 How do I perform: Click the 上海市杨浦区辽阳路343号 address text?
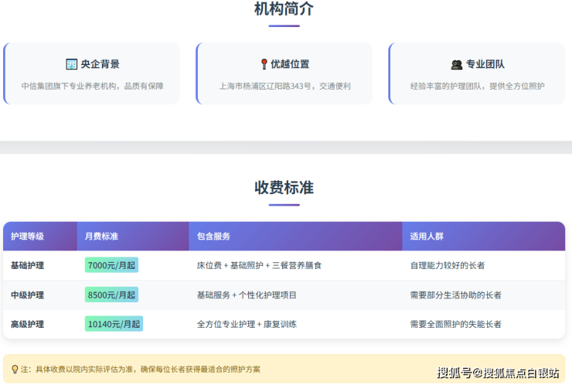click(x=263, y=86)
